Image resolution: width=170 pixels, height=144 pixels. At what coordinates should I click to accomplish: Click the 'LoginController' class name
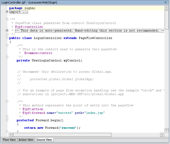pos(48,38)
